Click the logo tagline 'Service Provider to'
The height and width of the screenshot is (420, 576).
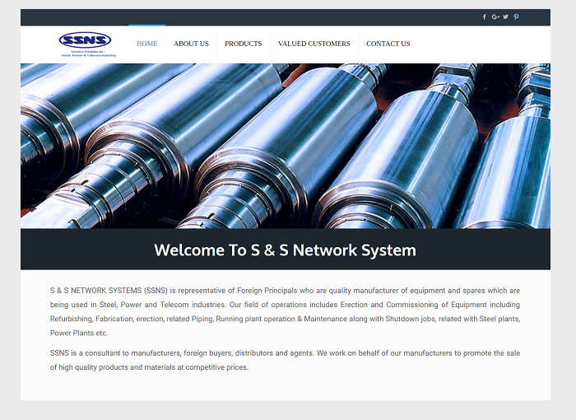88,54
